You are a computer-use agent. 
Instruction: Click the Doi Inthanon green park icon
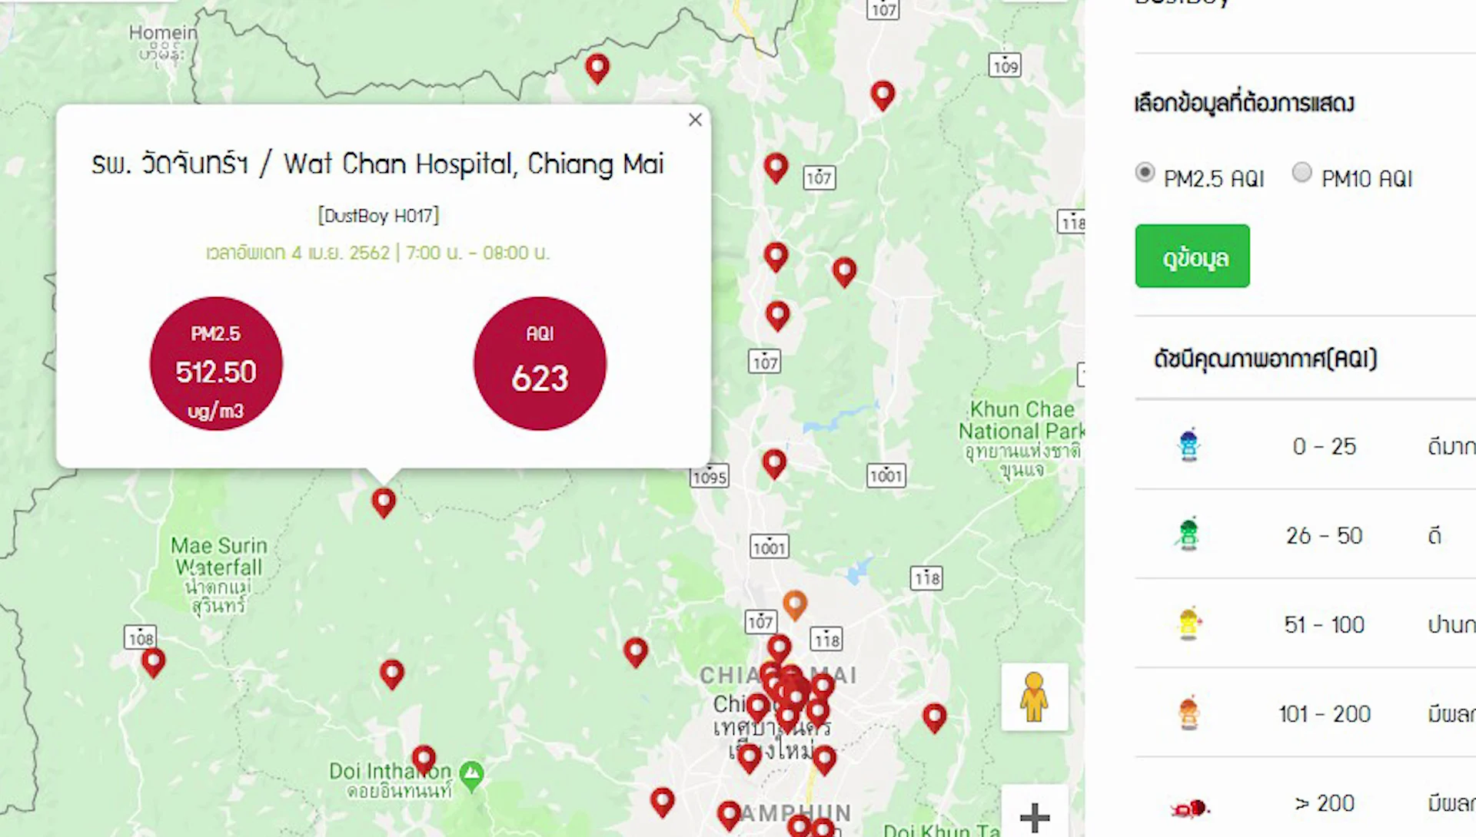pyautogui.click(x=471, y=774)
